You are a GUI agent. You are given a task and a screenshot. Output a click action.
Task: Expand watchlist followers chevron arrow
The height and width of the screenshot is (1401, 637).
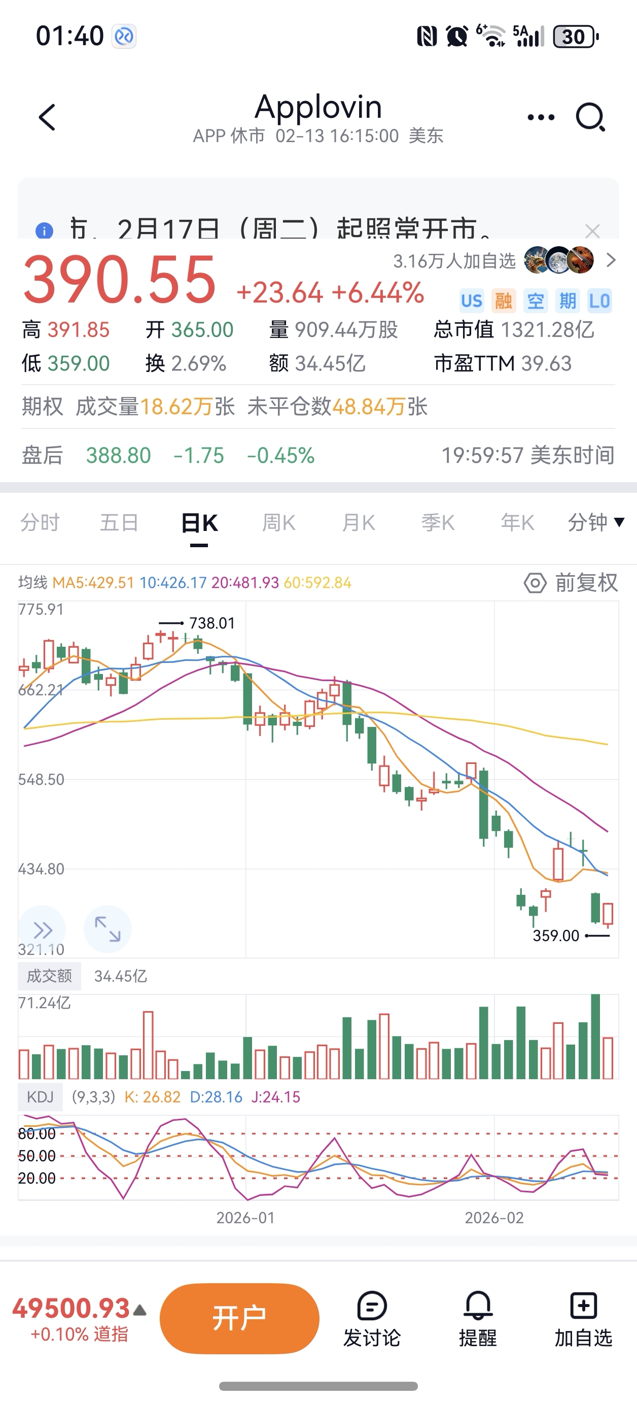(x=611, y=260)
